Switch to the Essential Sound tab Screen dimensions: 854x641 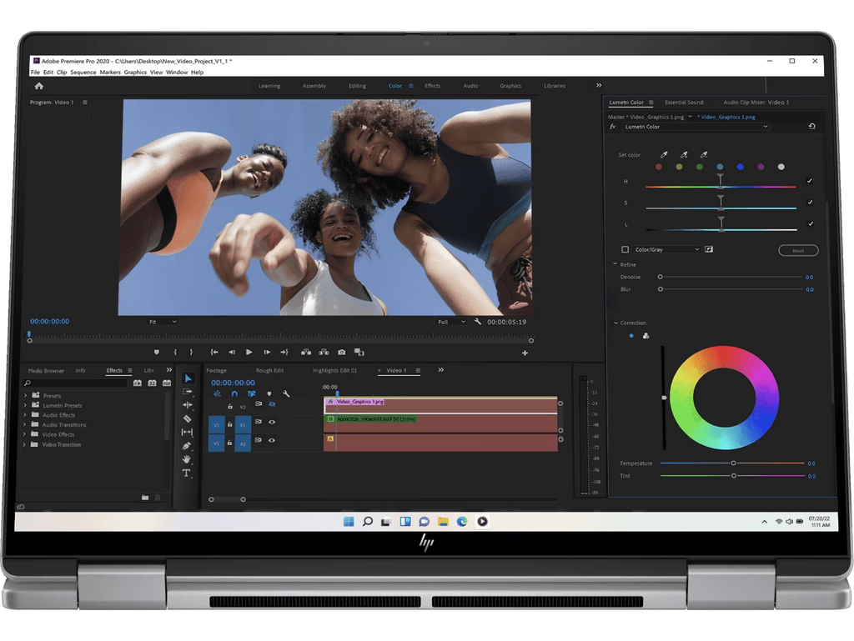tap(684, 103)
